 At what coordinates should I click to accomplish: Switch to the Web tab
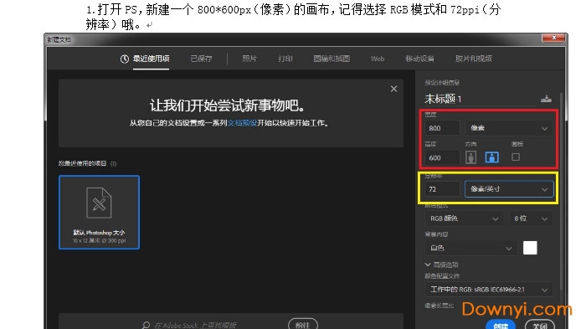click(x=378, y=59)
